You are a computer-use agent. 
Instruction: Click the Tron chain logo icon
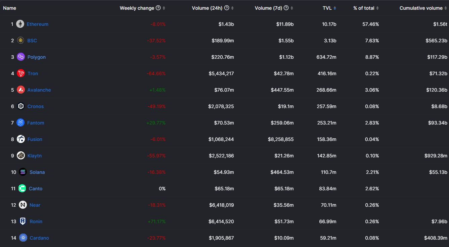coord(21,73)
